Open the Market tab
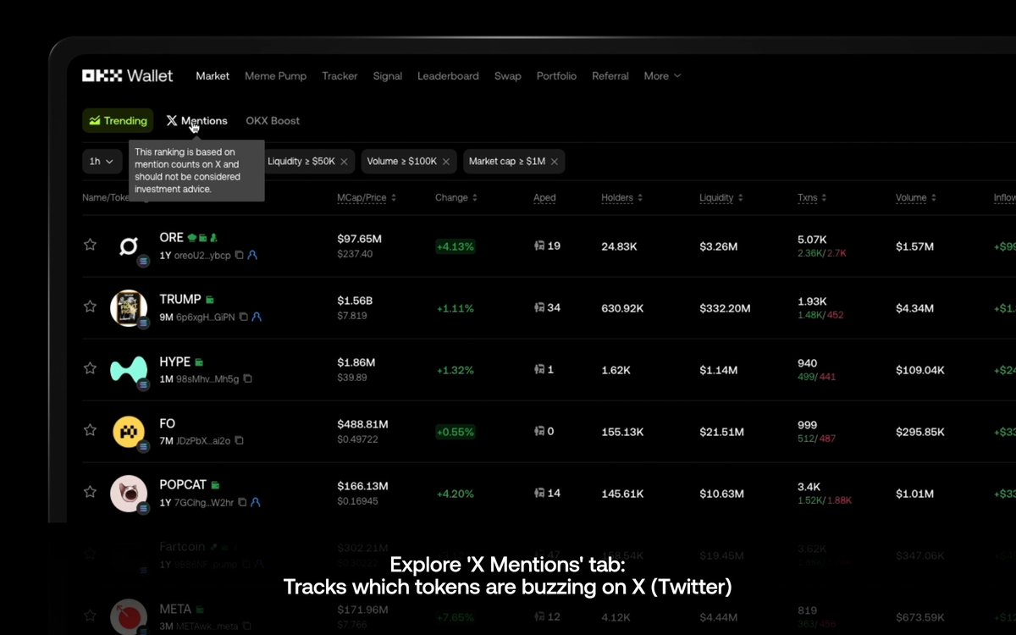Screen dimensions: 1016x635 pyautogui.click(x=213, y=76)
